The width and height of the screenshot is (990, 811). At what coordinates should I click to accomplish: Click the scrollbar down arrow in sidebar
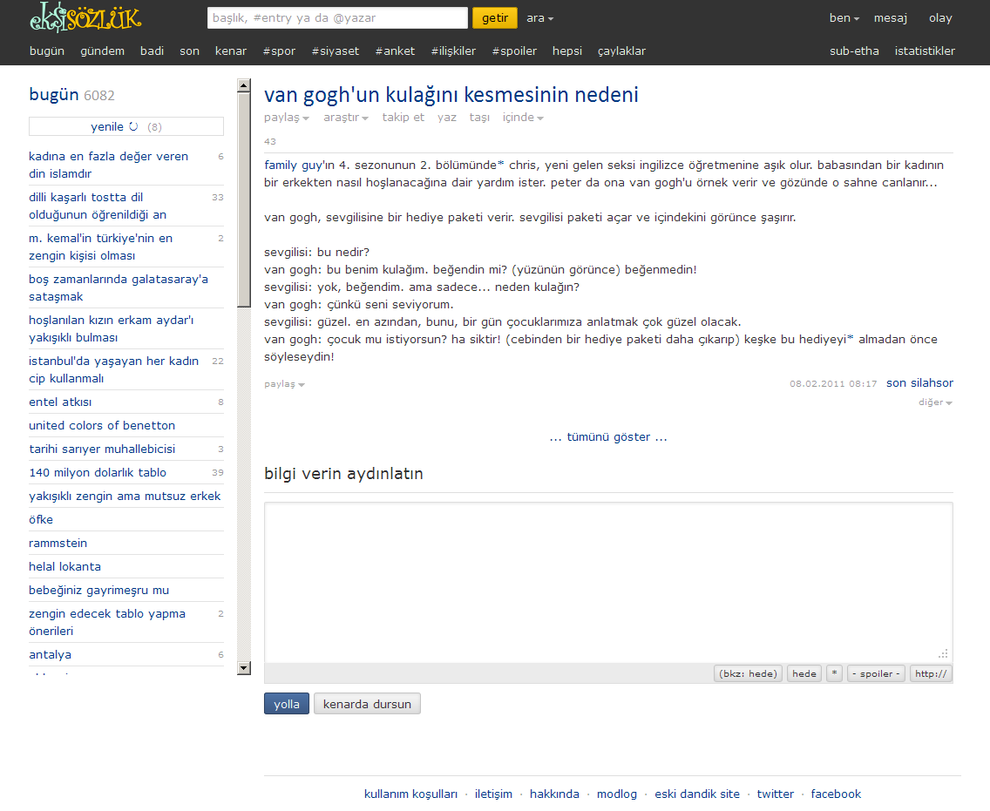244,668
